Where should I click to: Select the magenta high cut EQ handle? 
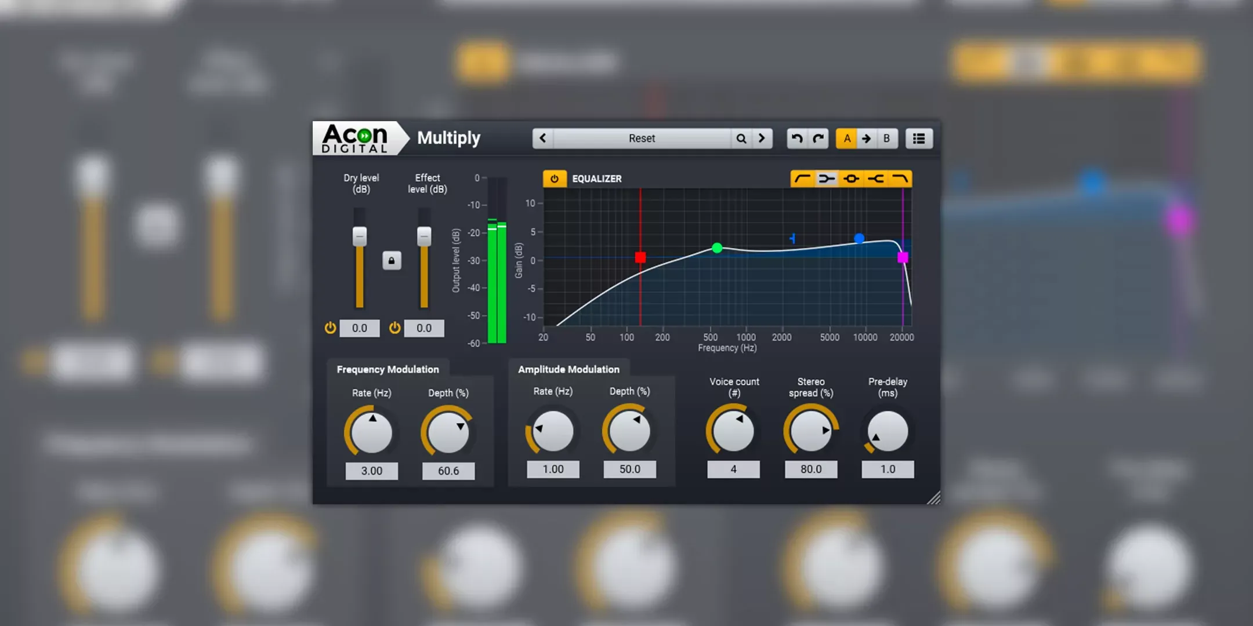[903, 257]
